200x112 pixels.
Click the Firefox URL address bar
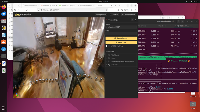point(72,10)
